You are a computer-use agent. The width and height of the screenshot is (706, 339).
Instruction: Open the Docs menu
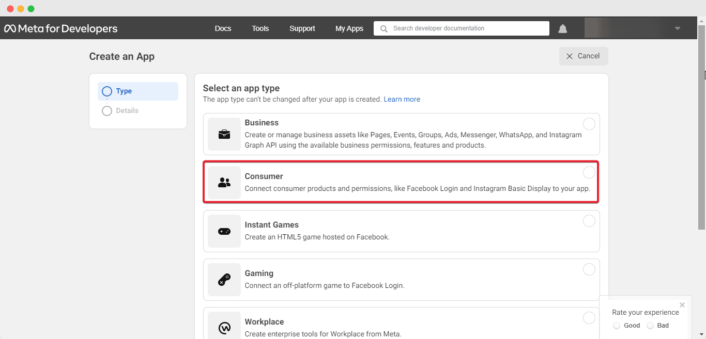[x=223, y=28]
